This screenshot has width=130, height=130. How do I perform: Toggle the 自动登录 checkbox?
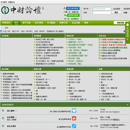pos(112,9)
